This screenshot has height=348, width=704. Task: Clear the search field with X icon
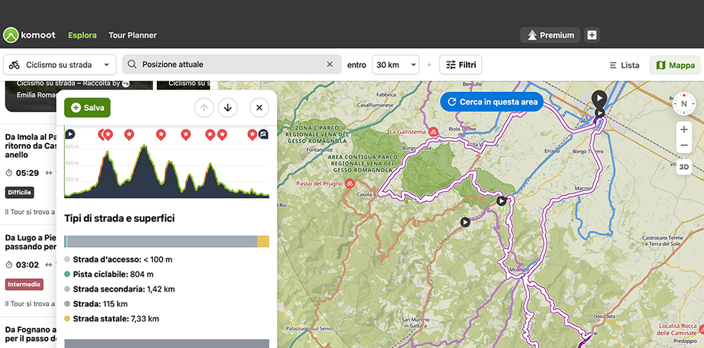[330, 65]
